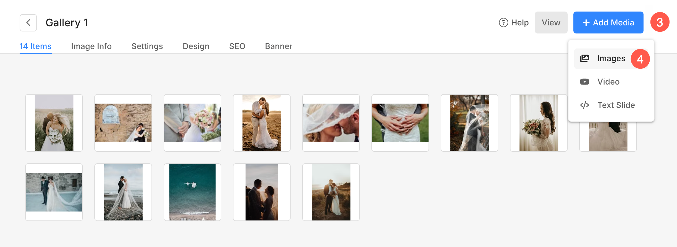The height and width of the screenshot is (247, 677).
Task: Open the veil kiss close-up thumbnail
Action: (x=331, y=123)
